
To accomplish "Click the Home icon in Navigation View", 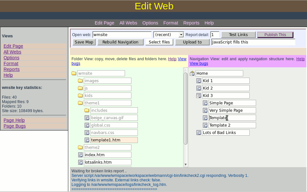I will (x=192, y=73).
